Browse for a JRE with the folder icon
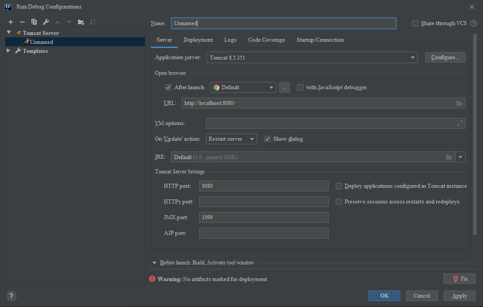This screenshot has height=307, width=483. tap(449, 157)
